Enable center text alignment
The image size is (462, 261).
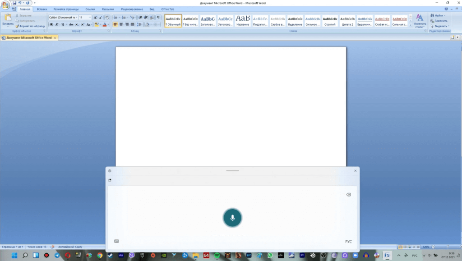[x=121, y=24]
